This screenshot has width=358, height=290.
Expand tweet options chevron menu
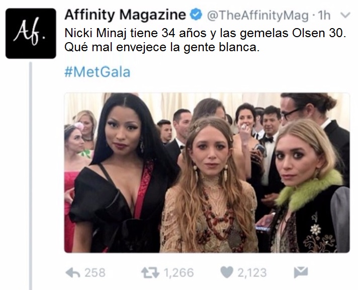coord(345,15)
